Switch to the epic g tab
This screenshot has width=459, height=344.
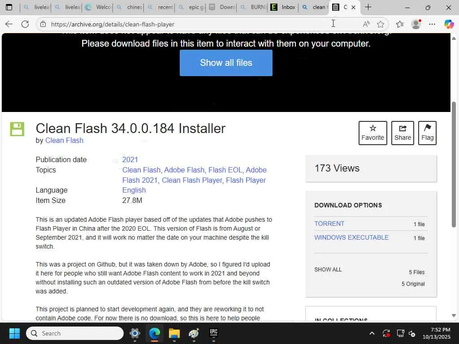[x=191, y=7]
